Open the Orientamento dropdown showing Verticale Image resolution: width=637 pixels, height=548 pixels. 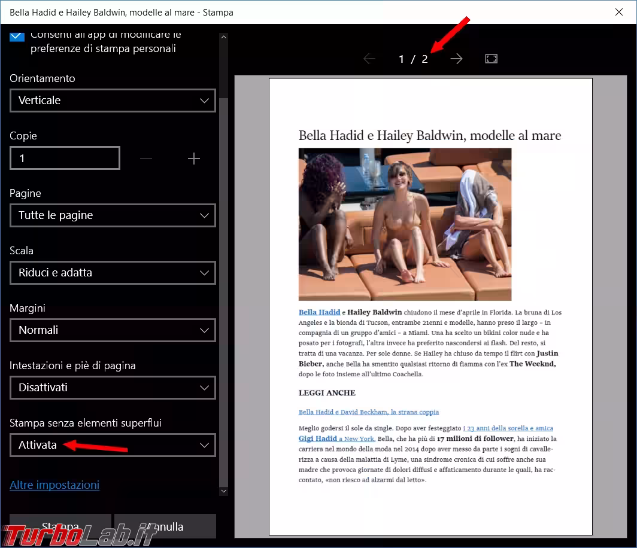tap(113, 101)
